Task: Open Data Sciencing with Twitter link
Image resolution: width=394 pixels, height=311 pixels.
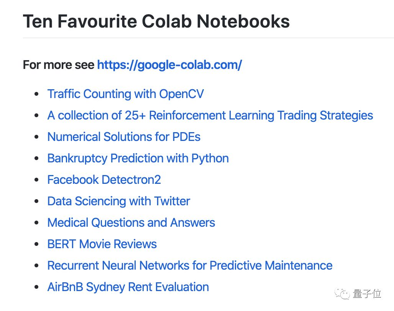Action: (118, 201)
